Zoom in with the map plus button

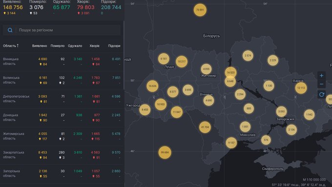321,75
